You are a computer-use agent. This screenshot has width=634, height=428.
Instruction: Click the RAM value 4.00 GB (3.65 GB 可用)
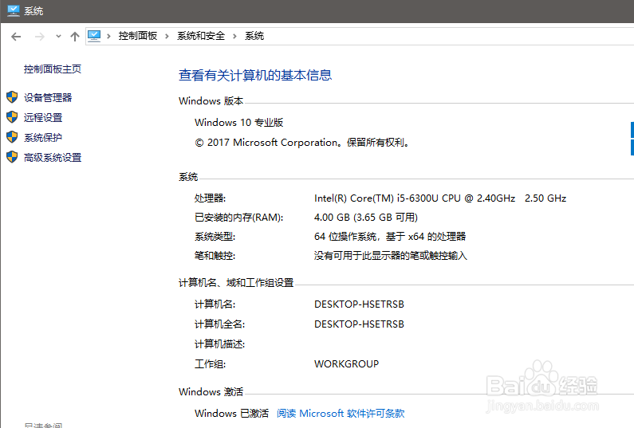(x=366, y=218)
